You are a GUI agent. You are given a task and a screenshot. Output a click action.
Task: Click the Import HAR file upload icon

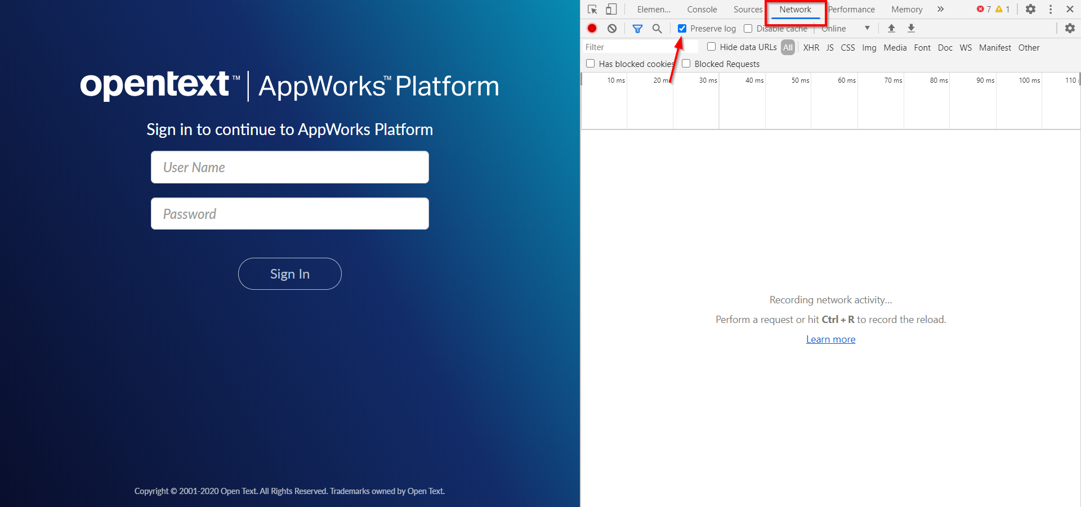pyautogui.click(x=891, y=29)
